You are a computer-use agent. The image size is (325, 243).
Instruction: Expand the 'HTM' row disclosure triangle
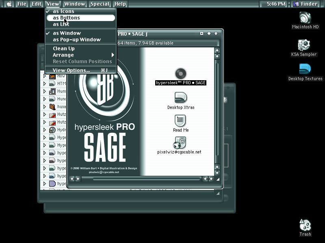(44, 83)
